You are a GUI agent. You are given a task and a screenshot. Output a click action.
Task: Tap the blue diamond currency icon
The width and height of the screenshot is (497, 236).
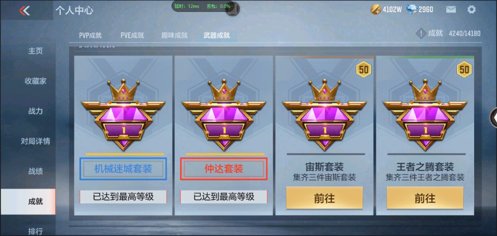pyautogui.click(x=412, y=9)
